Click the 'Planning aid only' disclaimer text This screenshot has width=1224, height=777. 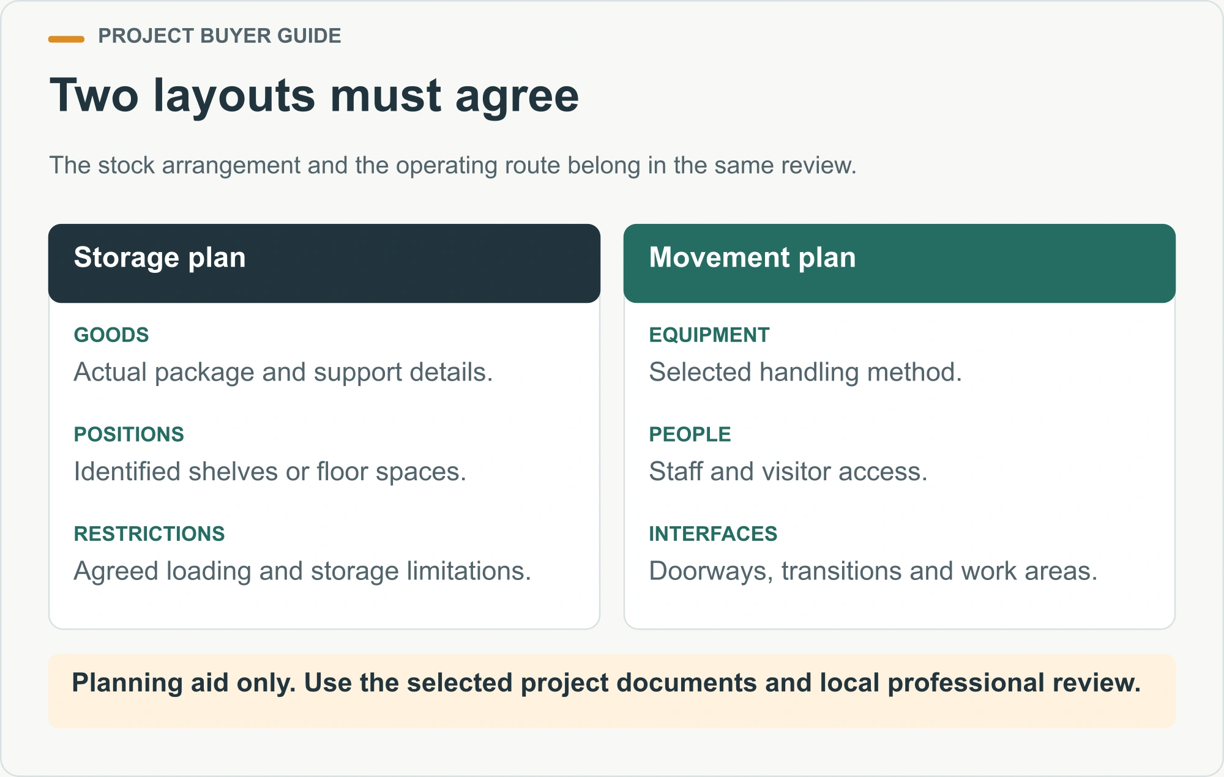pos(606,683)
